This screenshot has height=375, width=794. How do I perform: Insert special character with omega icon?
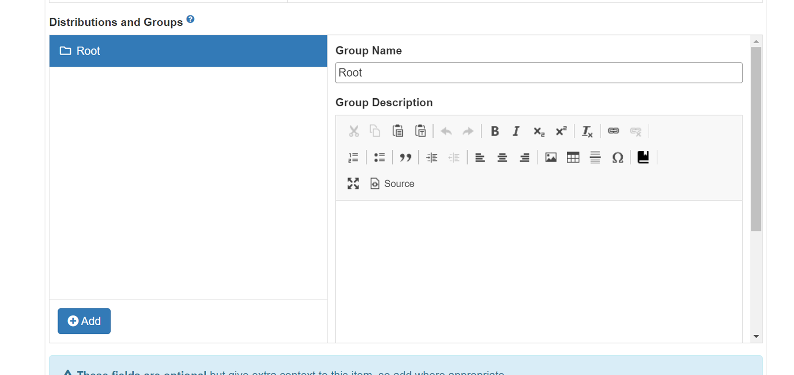point(618,158)
